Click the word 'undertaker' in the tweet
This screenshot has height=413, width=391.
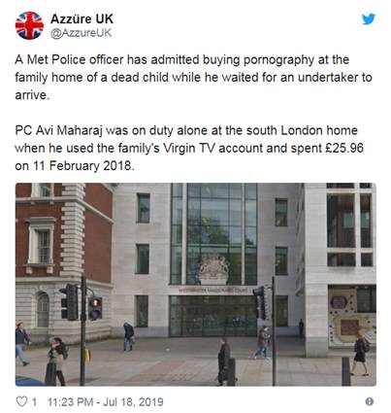click(x=327, y=78)
